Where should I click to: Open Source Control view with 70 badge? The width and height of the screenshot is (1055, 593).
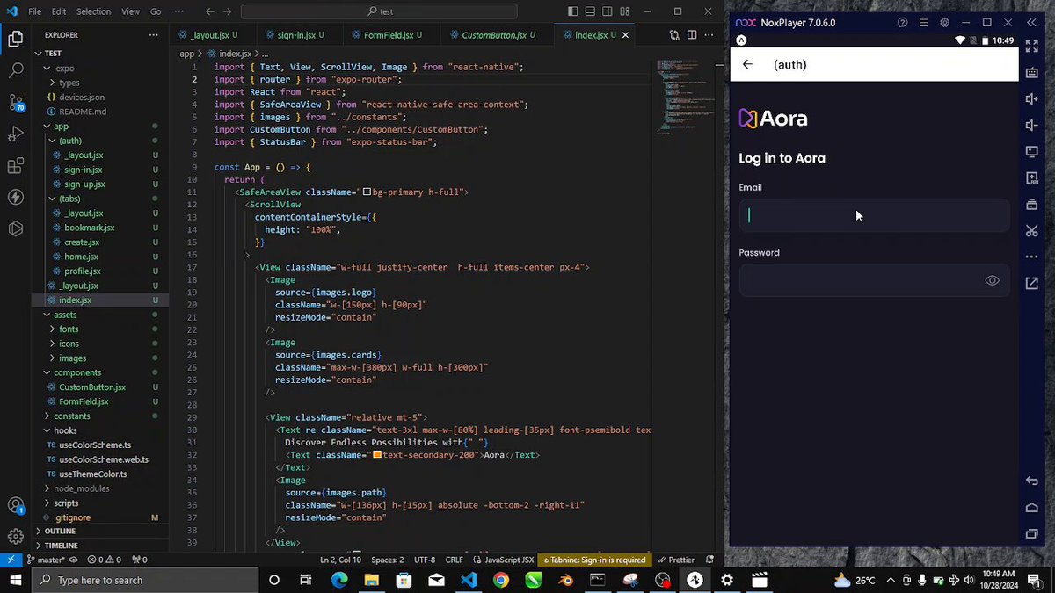click(x=15, y=103)
